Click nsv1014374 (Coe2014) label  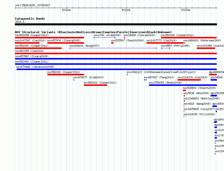pos(193,77)
